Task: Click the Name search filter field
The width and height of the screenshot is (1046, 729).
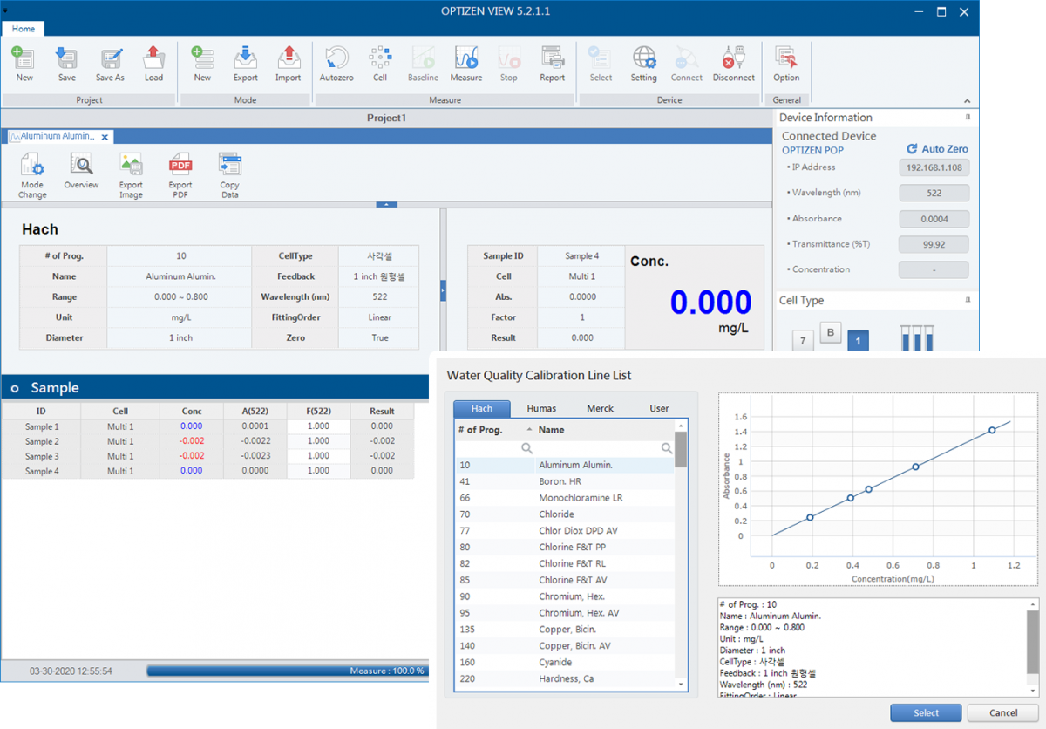Action: pos(605,448)
